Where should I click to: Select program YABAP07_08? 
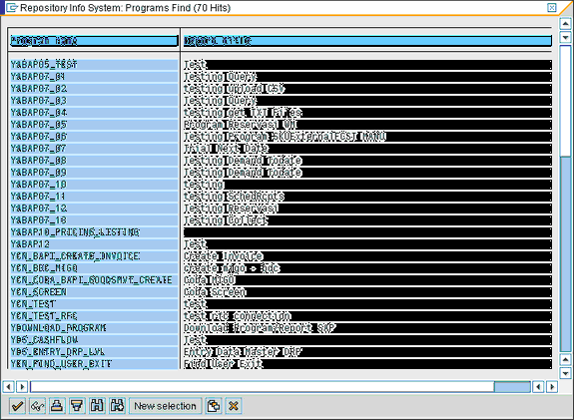point(94,161)
